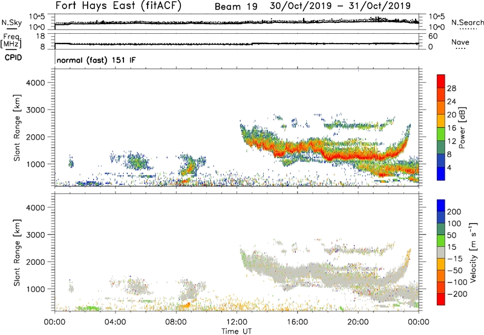Viewport: 484px width, 335px height.
Task: Select the date range "30/Oct/2019 – 31/Oct/2019"
Action: click(x=340, y=6)
